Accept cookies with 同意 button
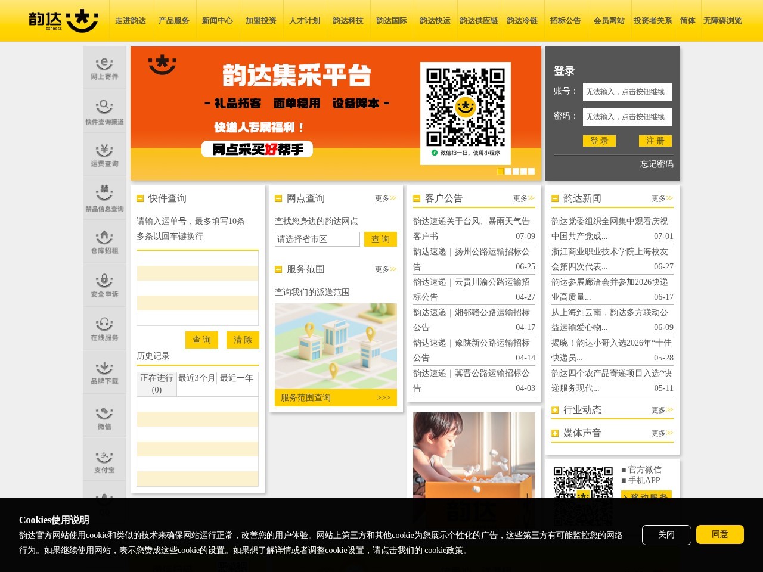The width and height of the screenshot is (763, 572). pos(720,534)
